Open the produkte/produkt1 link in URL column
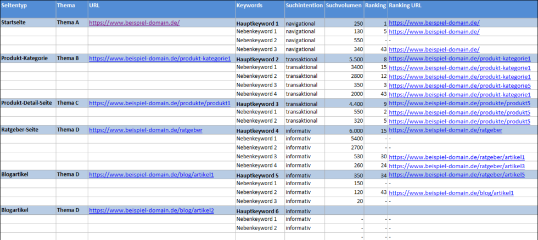Screen dimensions: 538x240 (160, 103)
